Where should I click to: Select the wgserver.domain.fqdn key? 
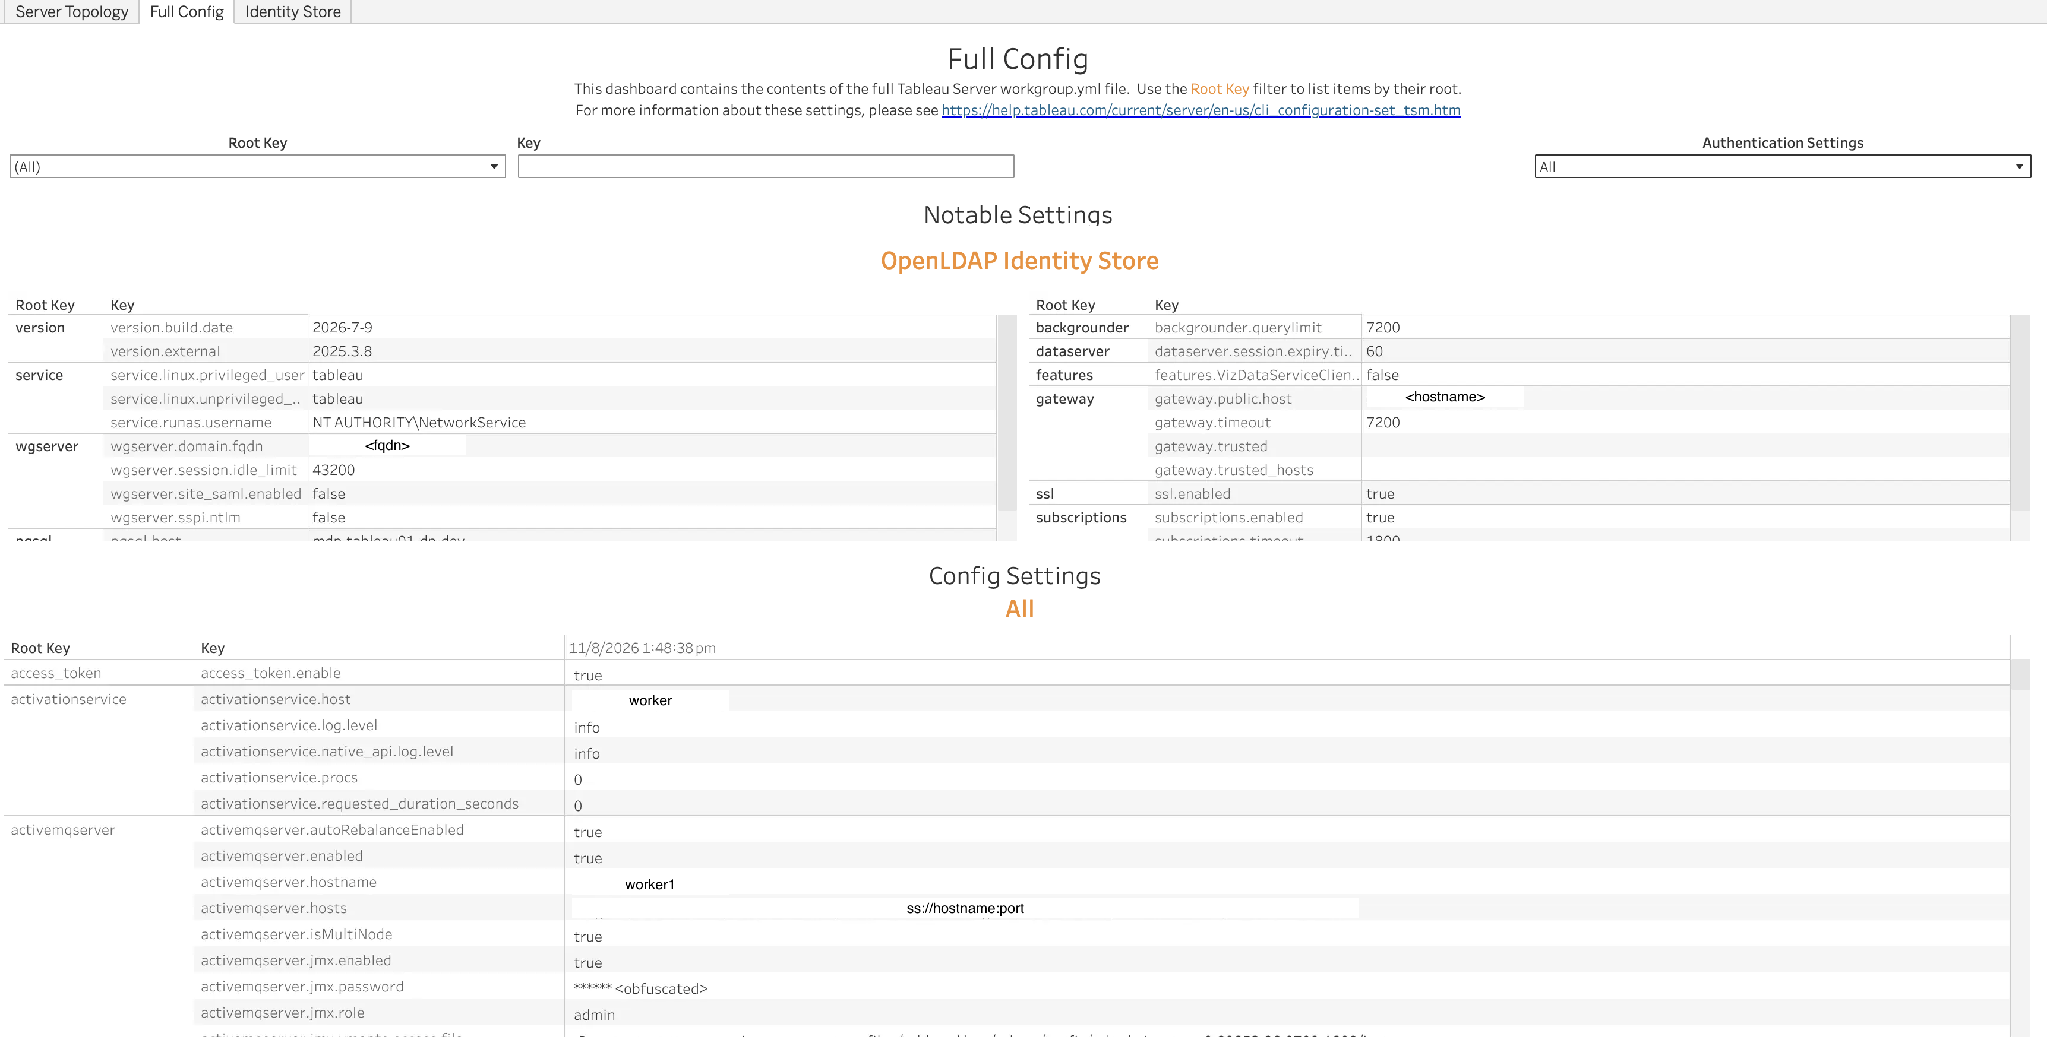[x=187, y=446]
